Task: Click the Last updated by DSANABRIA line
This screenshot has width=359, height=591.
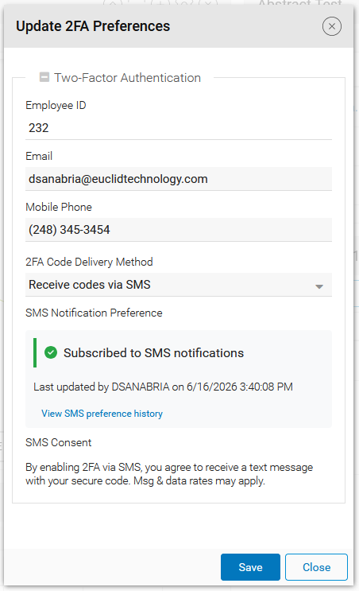Action: [163, 387]
